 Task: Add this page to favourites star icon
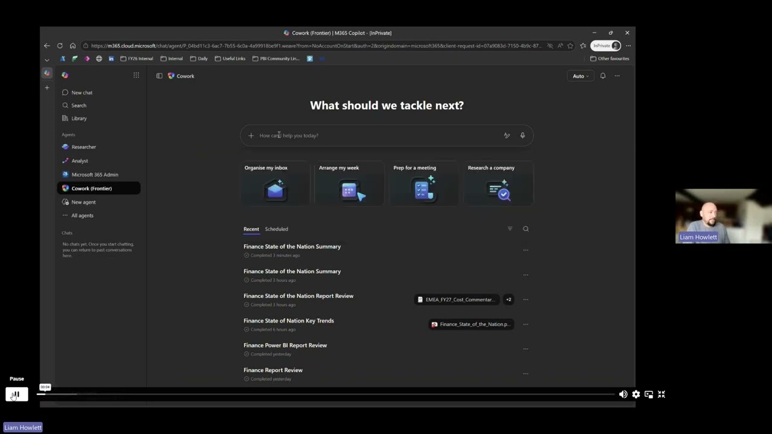pyautogui.click(x=570, y=46)
